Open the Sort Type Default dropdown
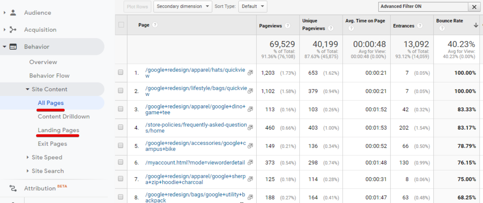The image size is (483, 203). (253, 6)
